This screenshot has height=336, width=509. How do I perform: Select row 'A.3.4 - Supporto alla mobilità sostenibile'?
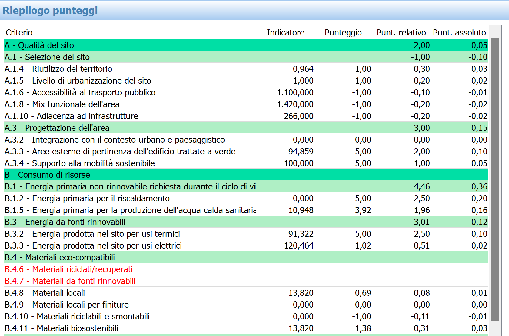pyautogui.click(x=246, y=163)
